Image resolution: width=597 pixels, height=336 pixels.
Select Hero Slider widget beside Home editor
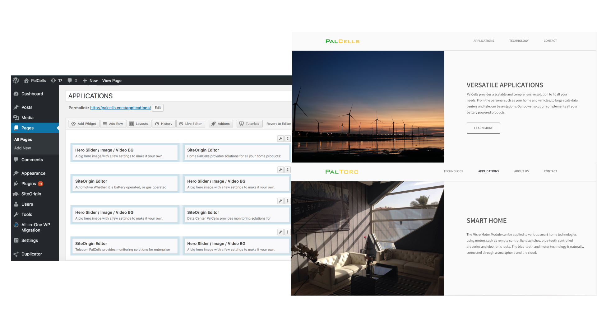pos(125,153)
